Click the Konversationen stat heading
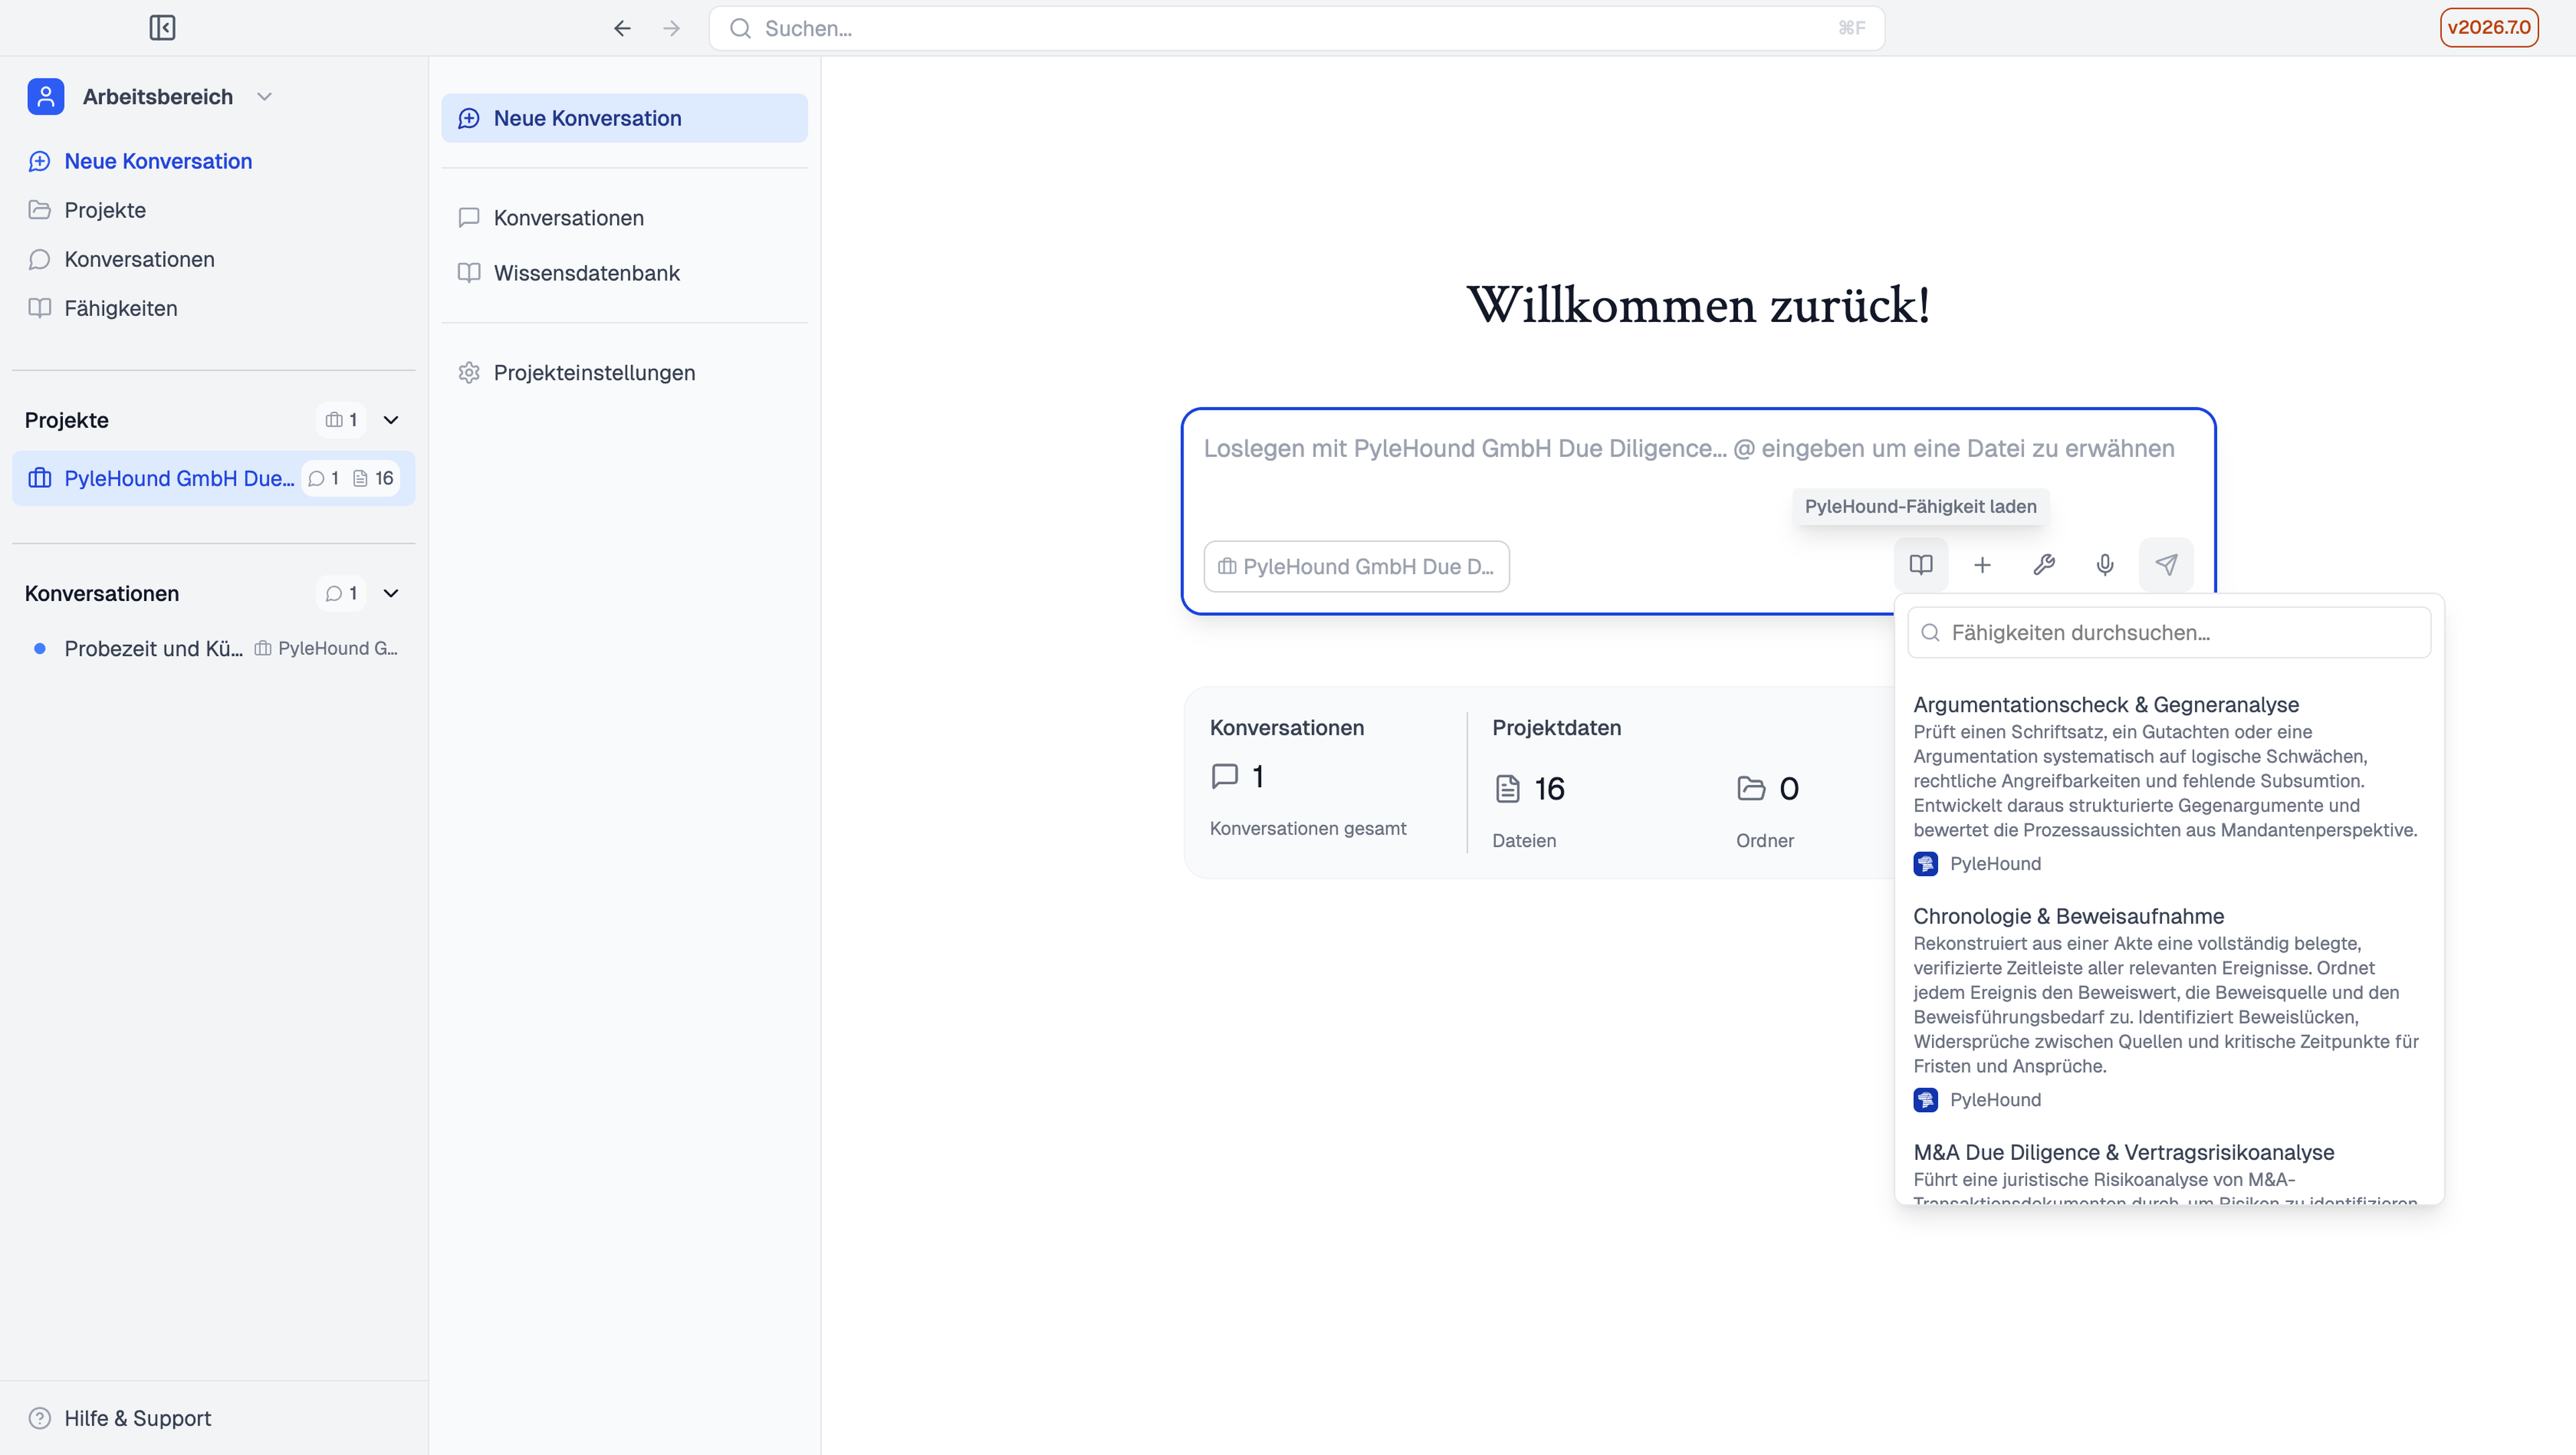Screen dimensions: 2576x1455 [x=1286, y=728]
